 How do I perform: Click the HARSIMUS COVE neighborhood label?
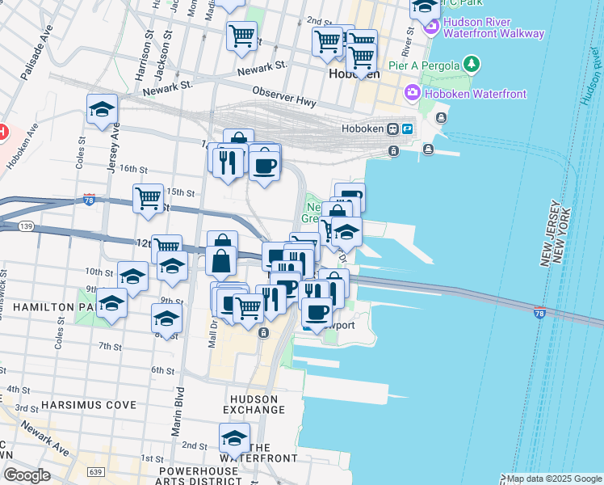[89, 405]
